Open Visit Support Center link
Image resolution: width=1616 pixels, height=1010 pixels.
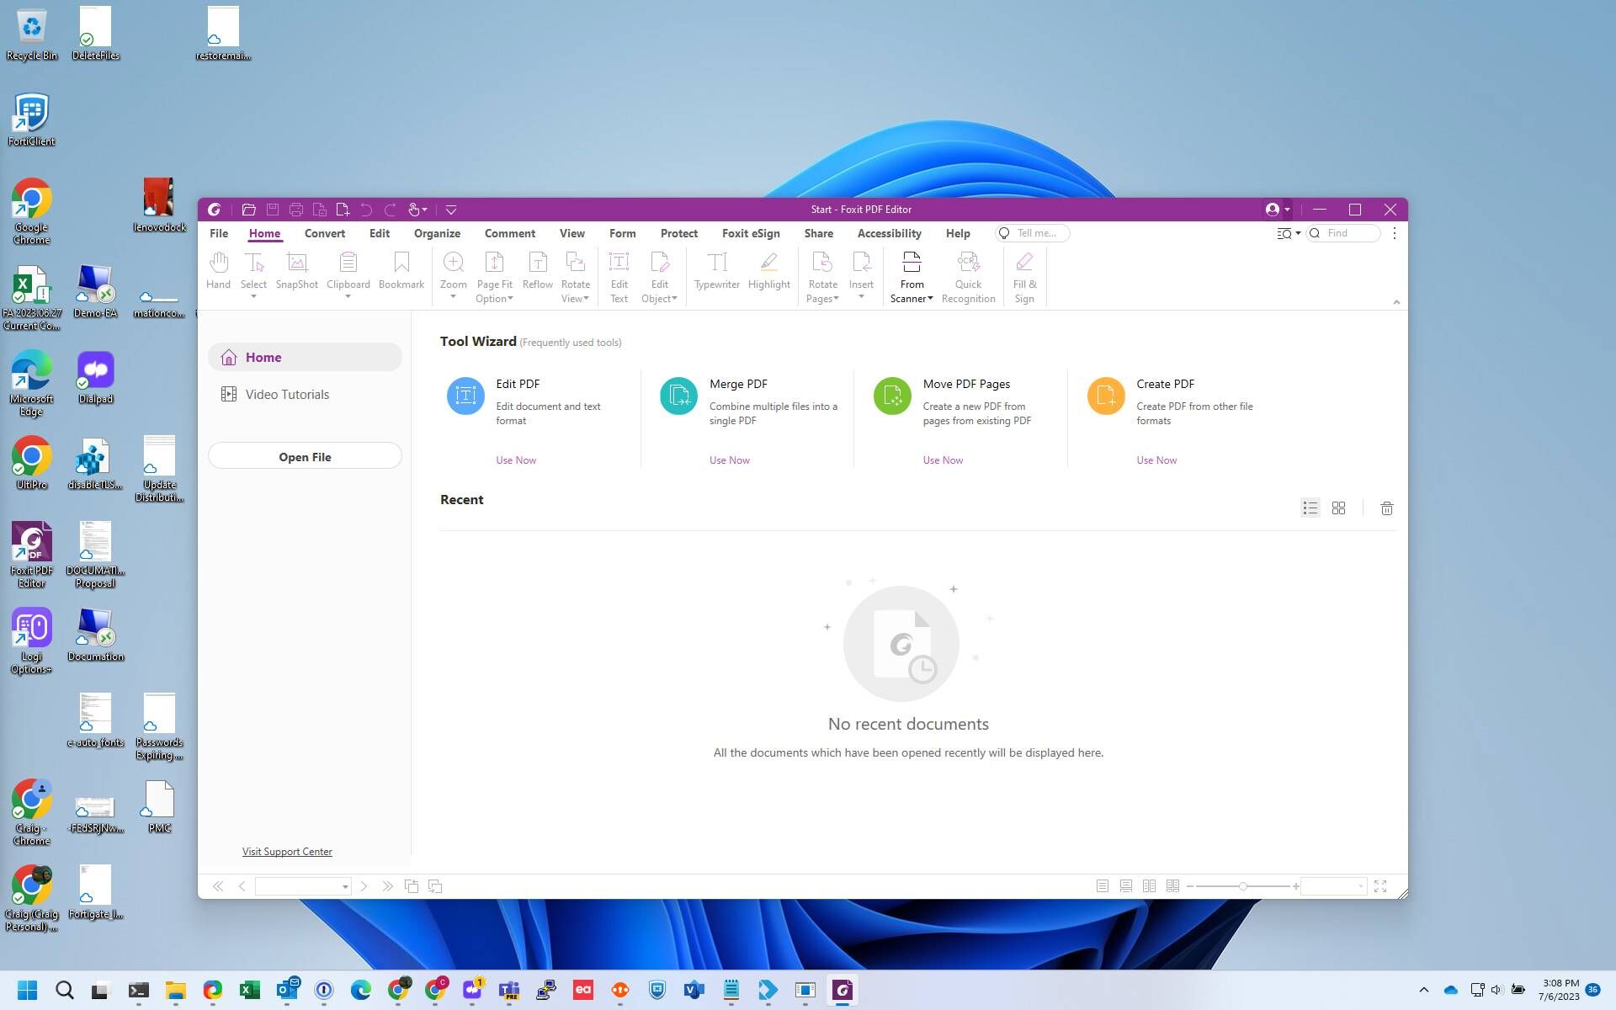287,852
